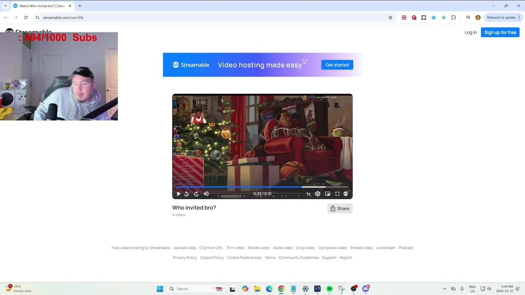This screenshot has width=525, height=295.
Task: Click the red fast-forward extension icon
Action: (404, 18)
